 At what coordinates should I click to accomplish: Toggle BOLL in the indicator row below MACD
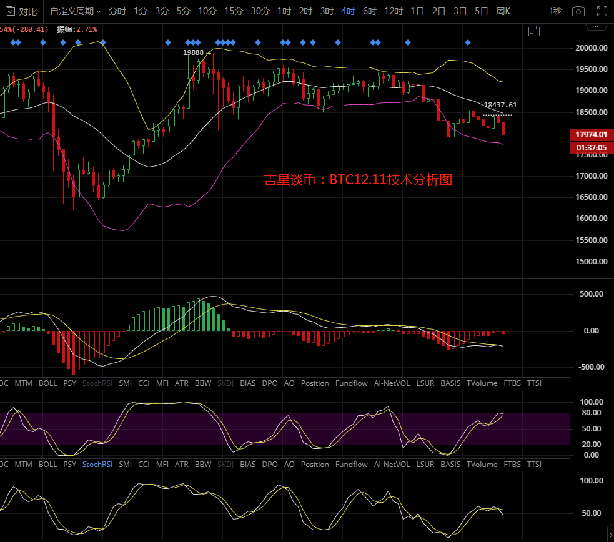(47, 383)
